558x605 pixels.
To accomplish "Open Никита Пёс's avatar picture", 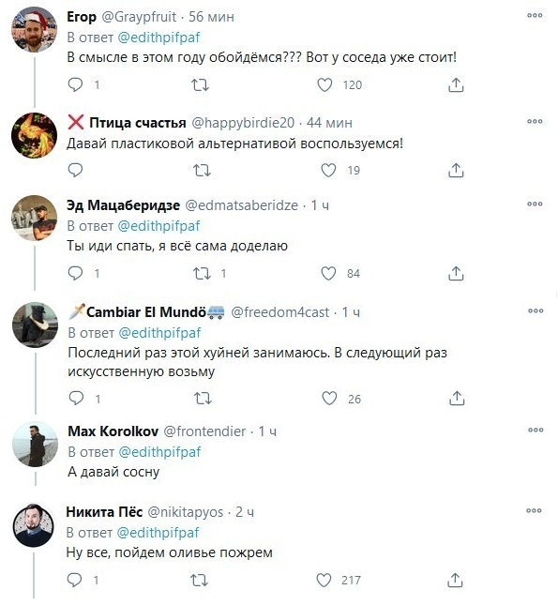I will [34, 525].
